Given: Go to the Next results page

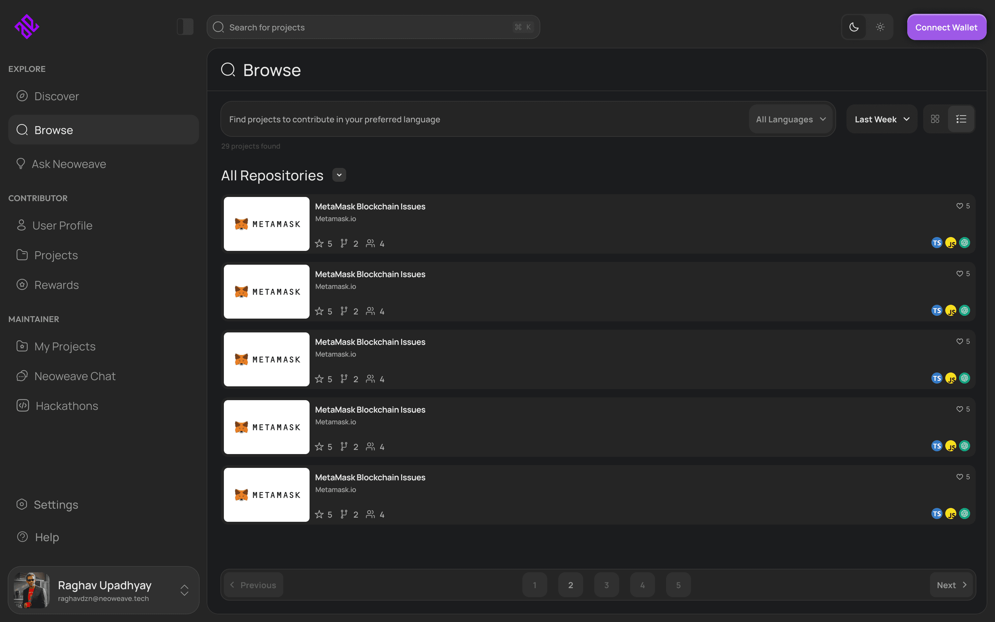Looking at the screenshot, I should coord(951,585).
